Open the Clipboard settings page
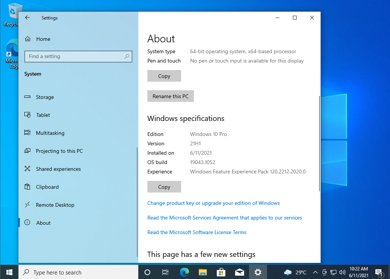This screenshot has height=279, width=390. (78, 187)
